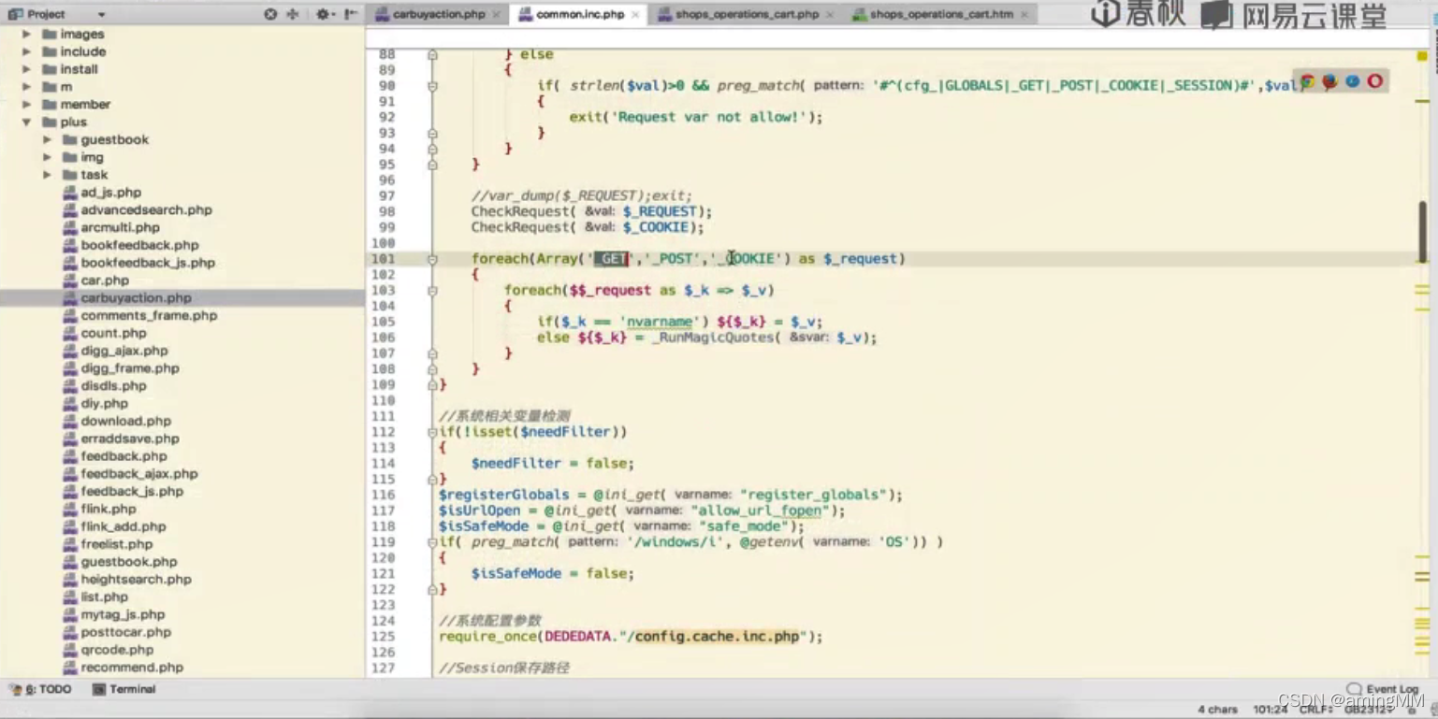This screenshot has width=1438, height=719.
Task: Close the shops_operations_cart.htm tab
Action: (x=1024, y=15)
